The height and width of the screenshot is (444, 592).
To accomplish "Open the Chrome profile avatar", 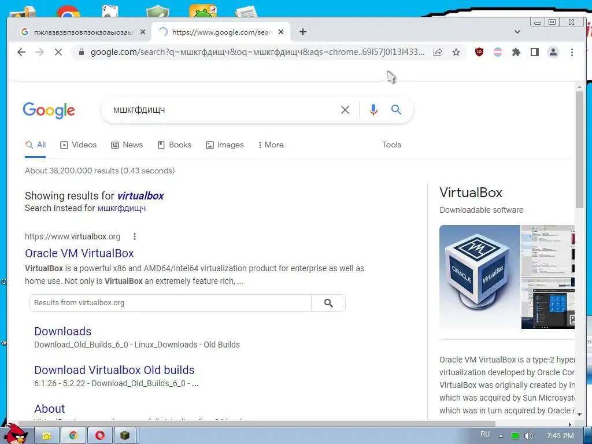I will click(553, 52).
